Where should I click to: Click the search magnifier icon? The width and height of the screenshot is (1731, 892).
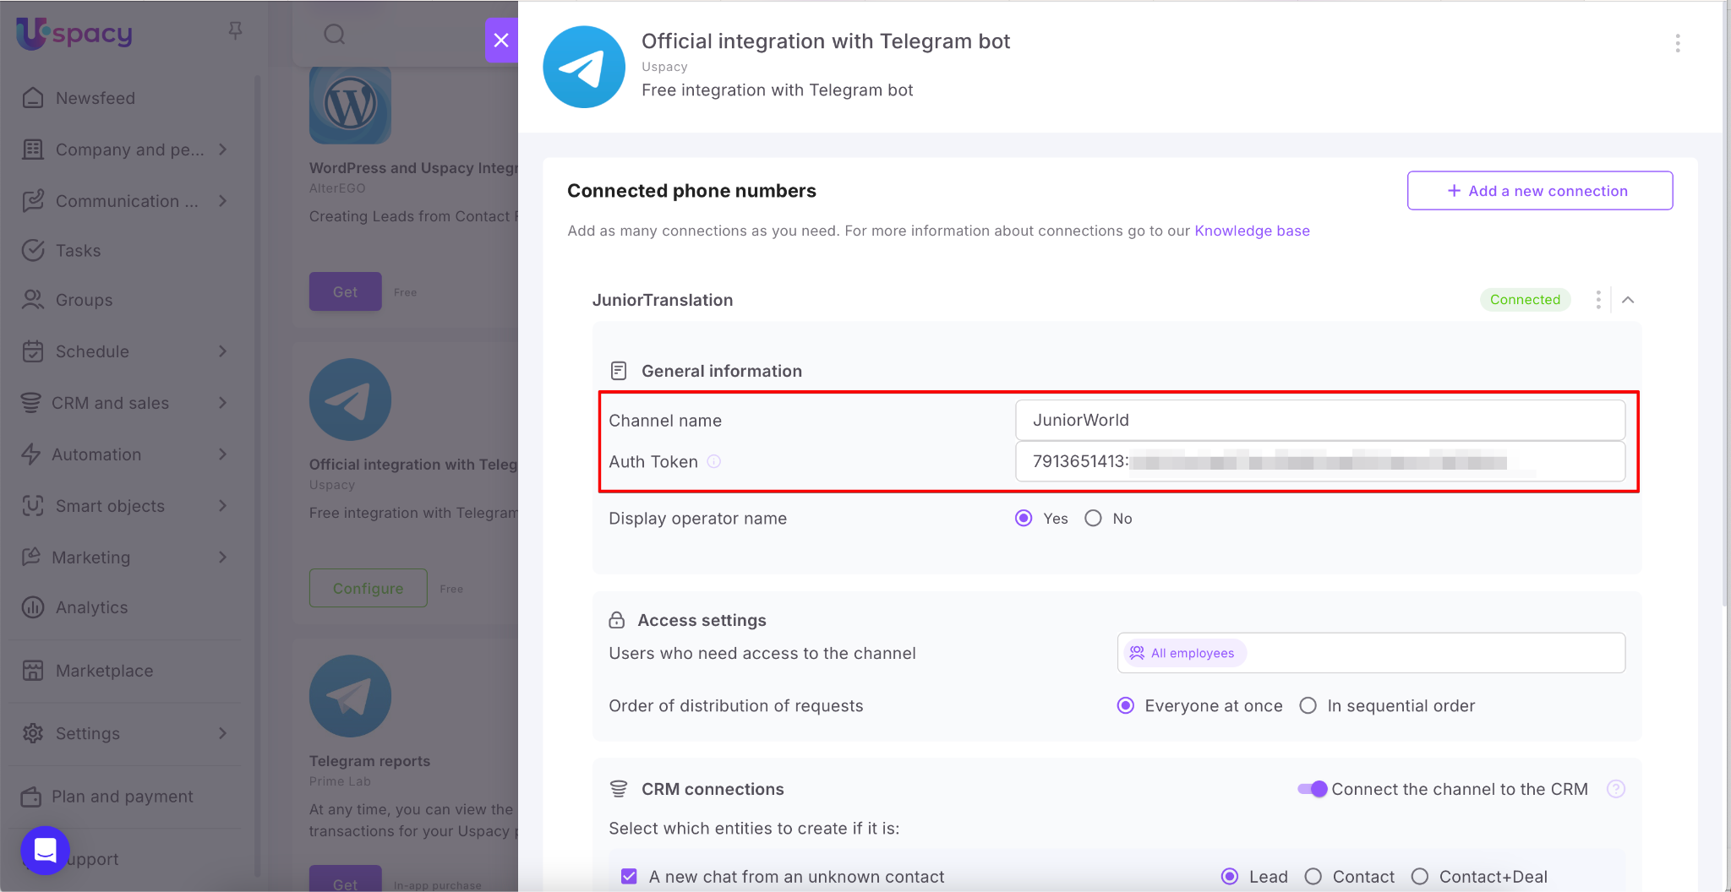click(335, 35)
